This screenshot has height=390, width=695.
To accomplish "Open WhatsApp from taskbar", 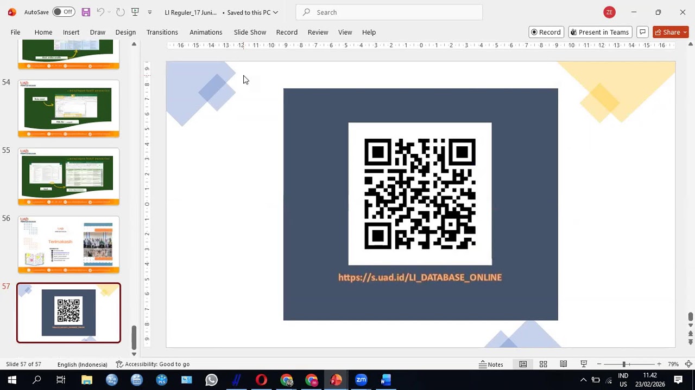I will 211,380.
